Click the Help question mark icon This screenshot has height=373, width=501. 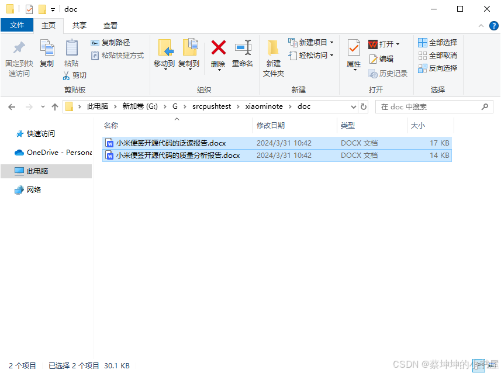click(x=493, y=26)
